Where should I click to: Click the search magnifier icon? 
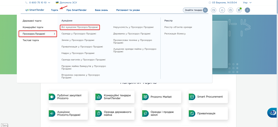pyautogui.click(x=205, y=10)
